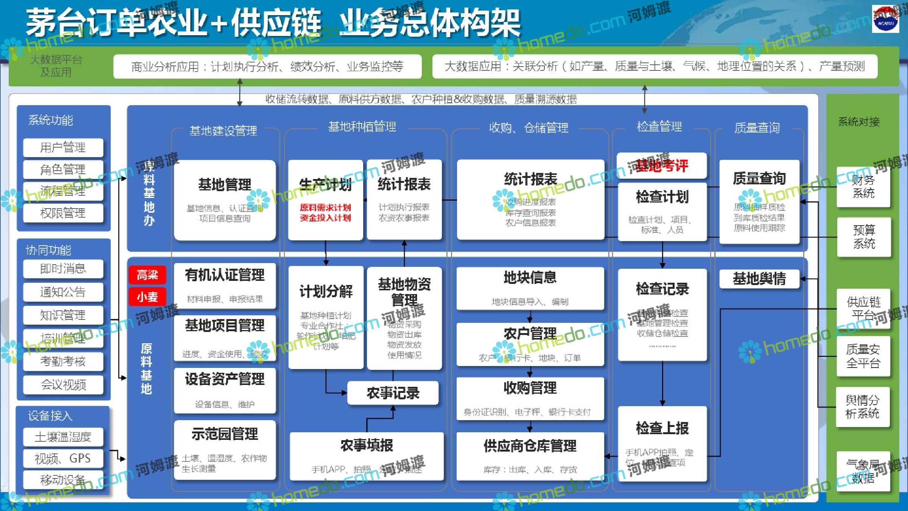Open the 供应链平台 box

point(863,308)
